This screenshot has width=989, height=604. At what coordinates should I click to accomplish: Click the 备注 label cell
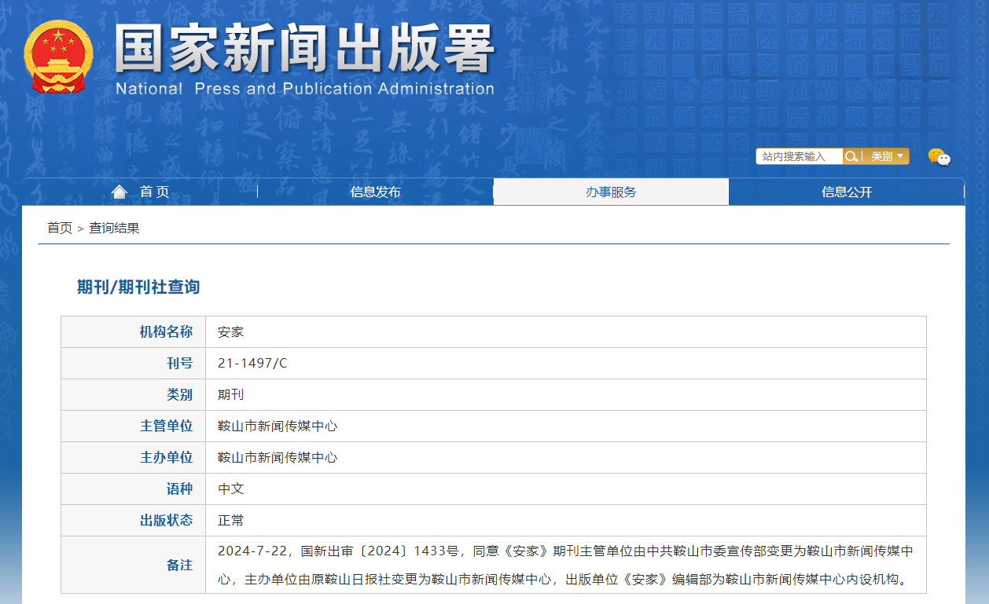pyautogui.click(x=134, y=565)
